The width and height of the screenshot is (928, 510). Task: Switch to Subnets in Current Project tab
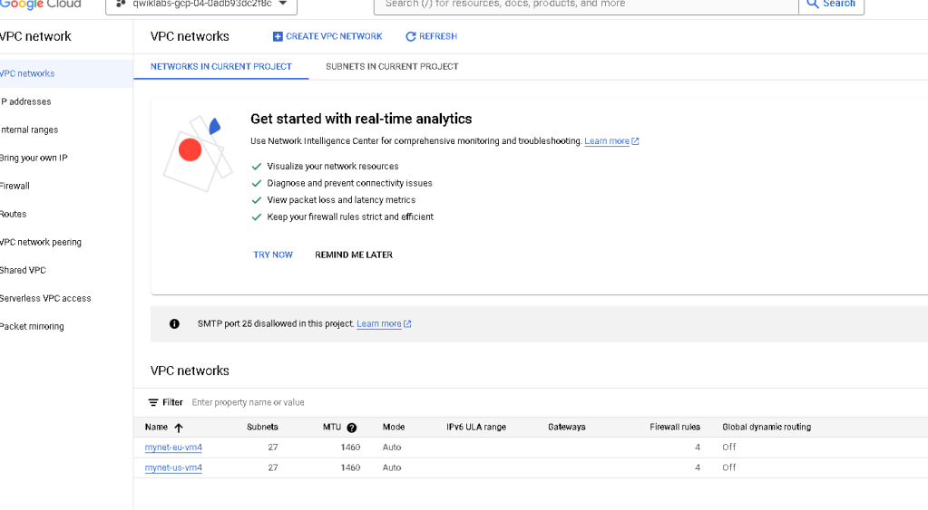point(392,67)
